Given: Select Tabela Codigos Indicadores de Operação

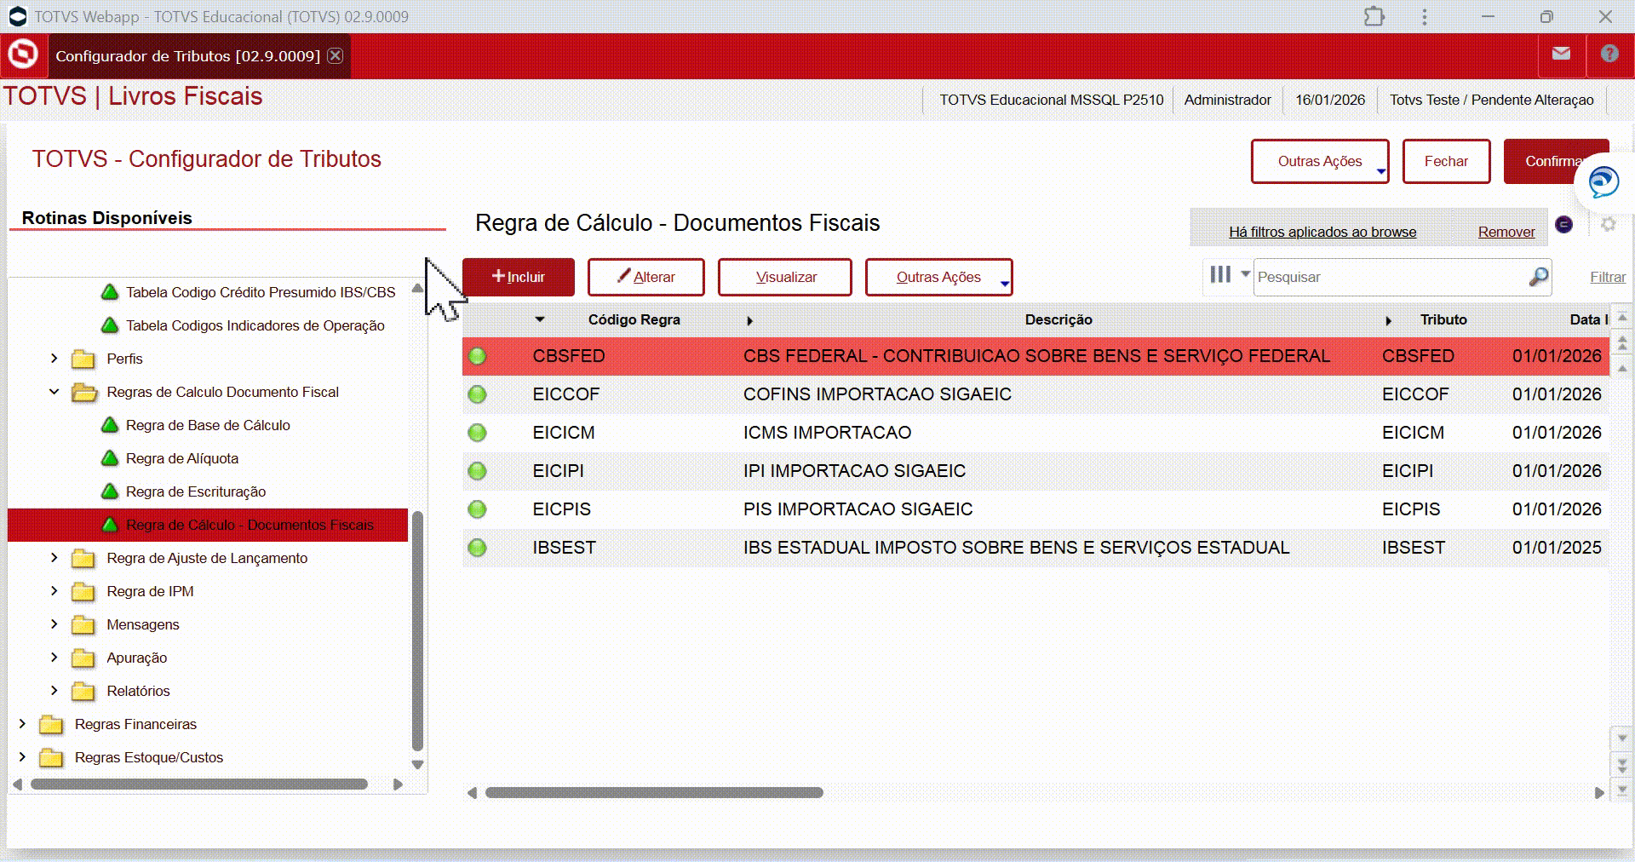Looking at the screenshot, I should [255, 325].
